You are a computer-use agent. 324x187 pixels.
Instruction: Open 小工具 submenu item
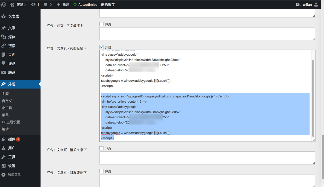pyautogui.click(x=7, y=108)
